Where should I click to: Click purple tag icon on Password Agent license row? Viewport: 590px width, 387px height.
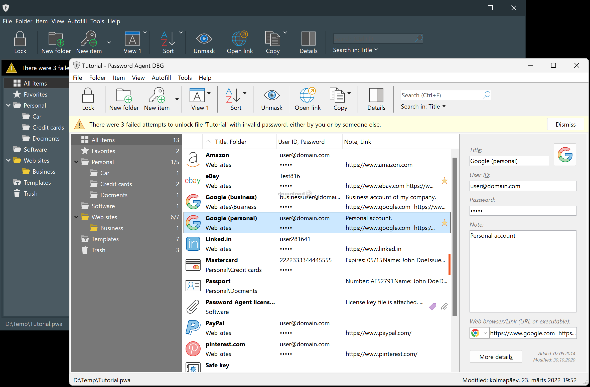tap(432, 307)
